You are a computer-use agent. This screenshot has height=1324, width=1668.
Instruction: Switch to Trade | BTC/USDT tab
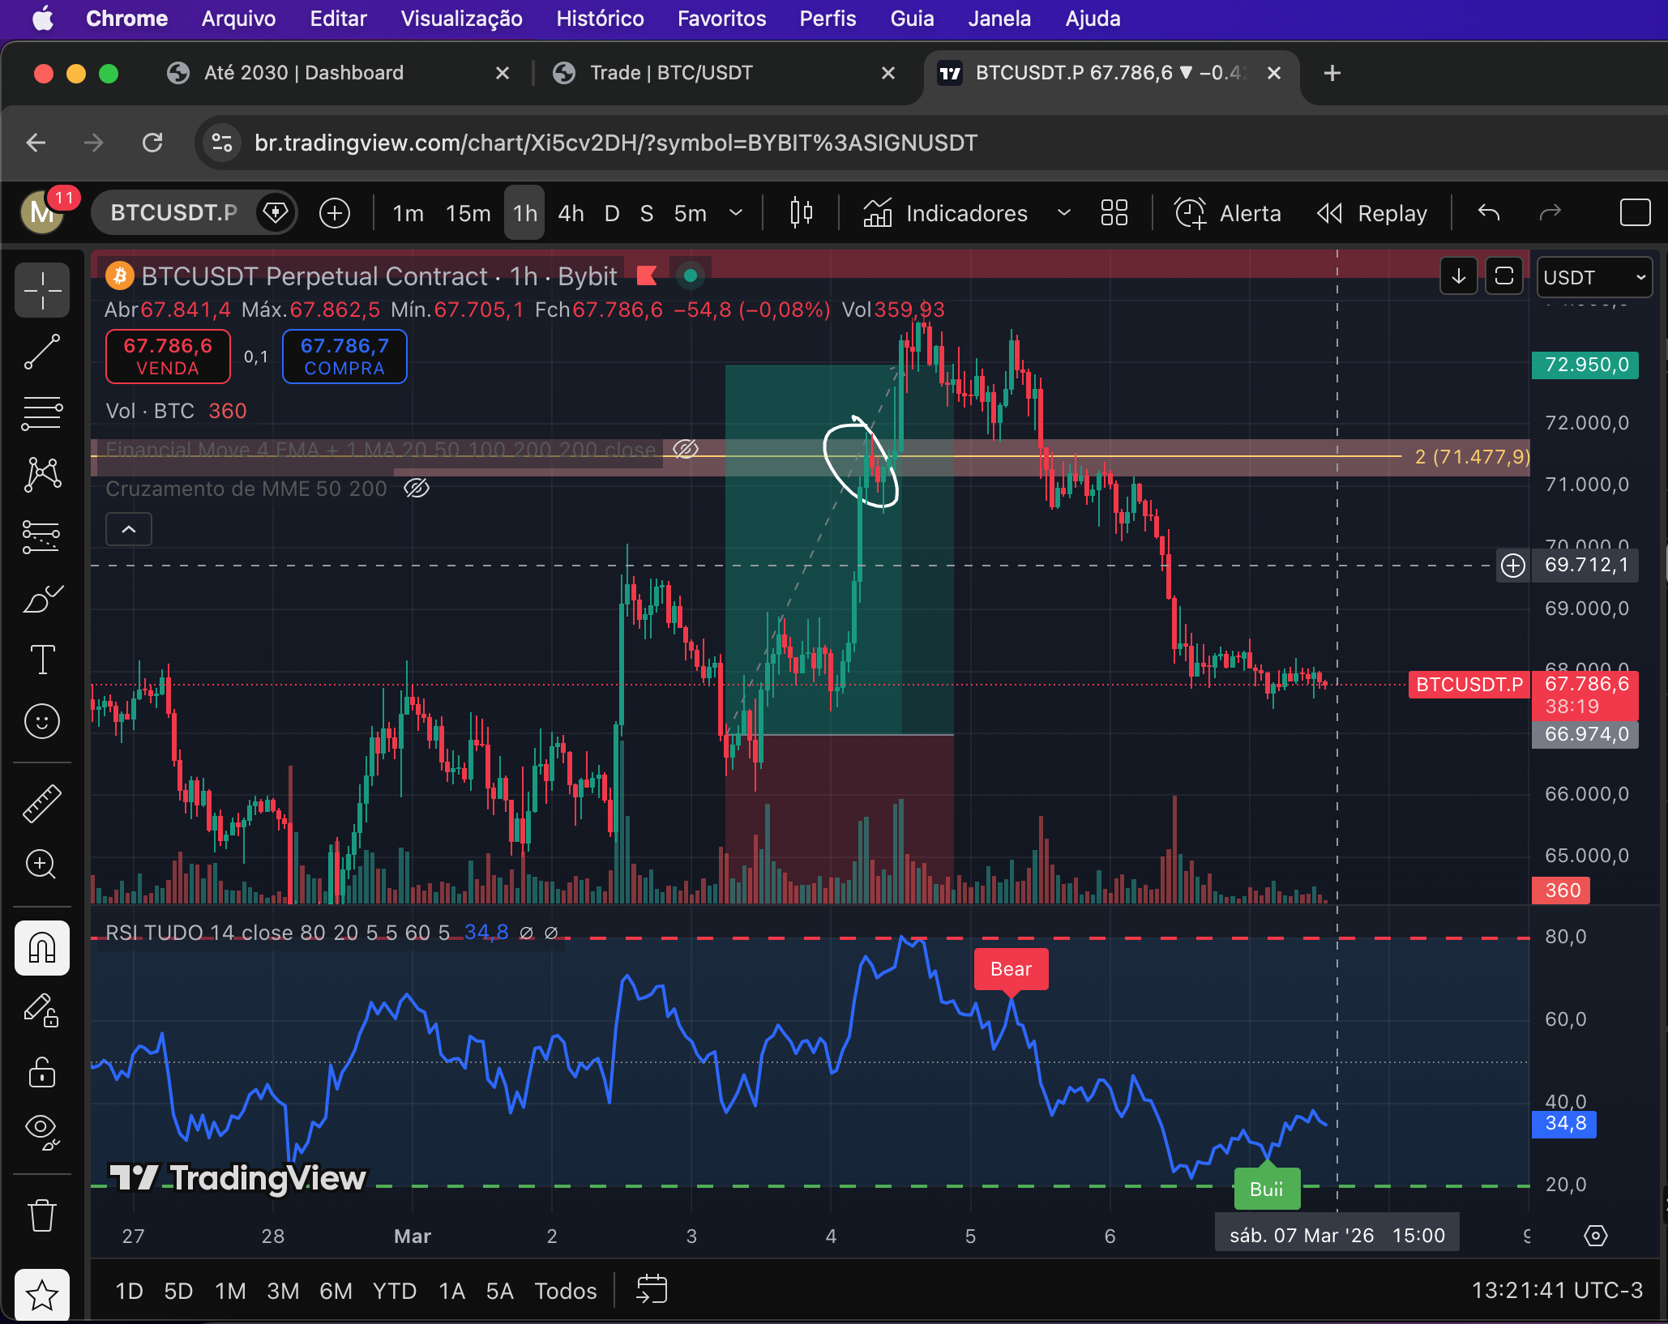[671, 73]
